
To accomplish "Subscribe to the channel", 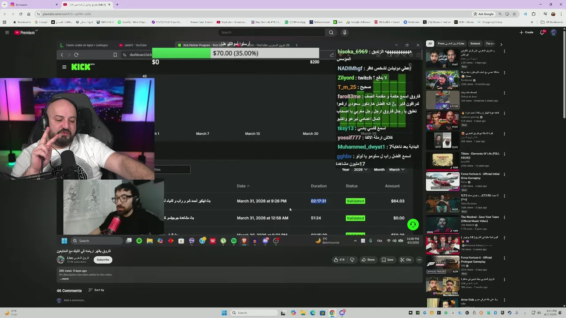I will (x=103, y=260).
